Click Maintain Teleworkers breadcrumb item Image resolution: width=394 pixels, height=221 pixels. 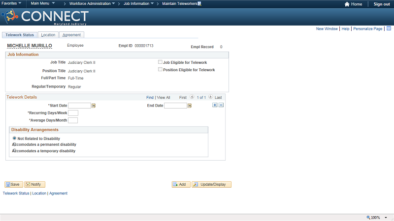coord(179,3)
